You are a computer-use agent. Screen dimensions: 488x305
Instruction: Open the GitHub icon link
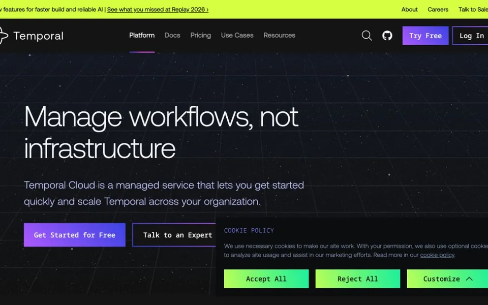(387, 36)
